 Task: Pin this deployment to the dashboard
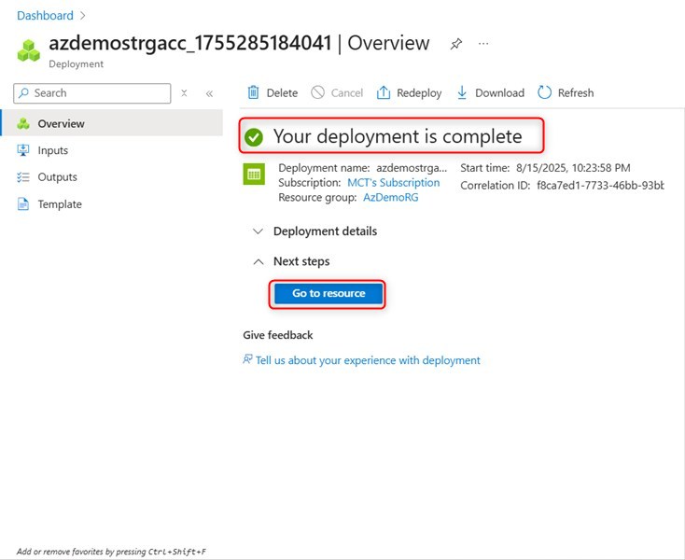(x=456, y=44)
